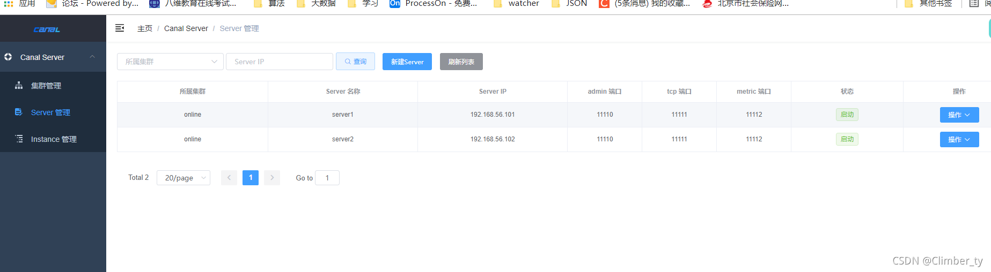Viewport: 991px width, 272px height.
Task: Open the watcher bookmark folder
Action: (x=516, y=3)
